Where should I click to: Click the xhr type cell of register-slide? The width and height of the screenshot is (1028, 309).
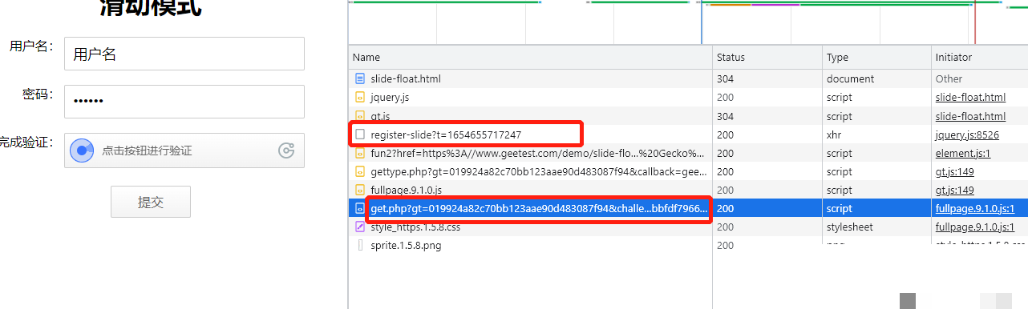(835, 134)
